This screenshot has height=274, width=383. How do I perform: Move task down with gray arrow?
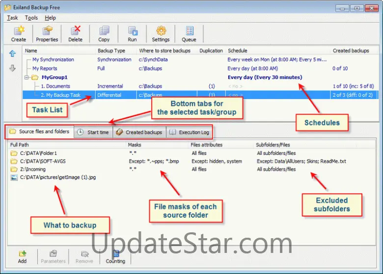tap(12, 68)
